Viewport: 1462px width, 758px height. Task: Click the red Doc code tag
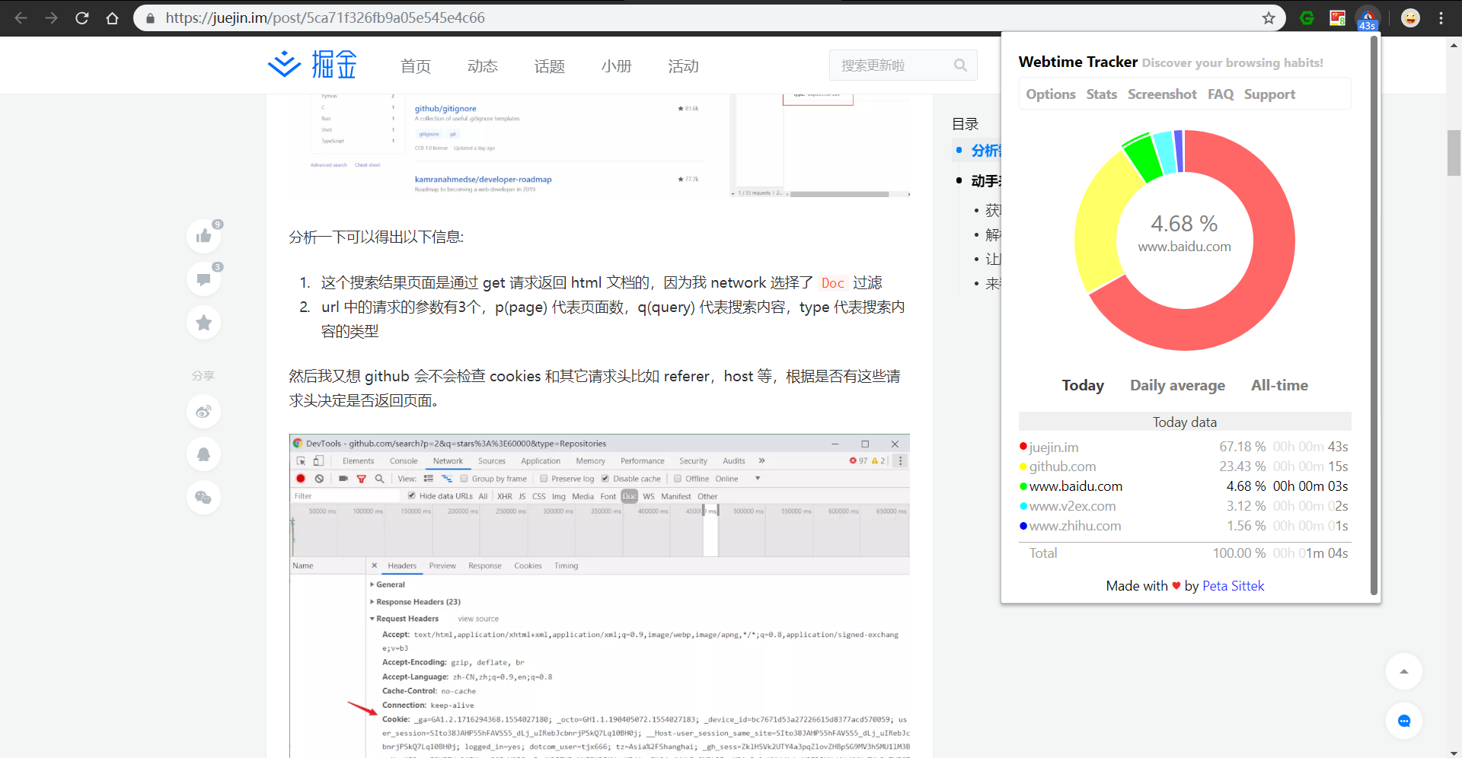833,283
